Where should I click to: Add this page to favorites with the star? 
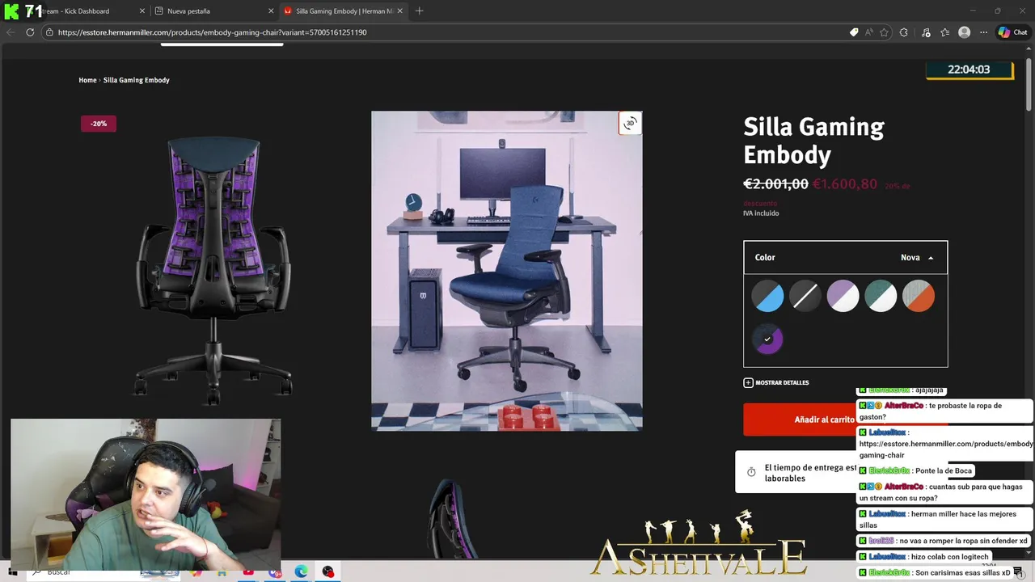coord(884,32)
